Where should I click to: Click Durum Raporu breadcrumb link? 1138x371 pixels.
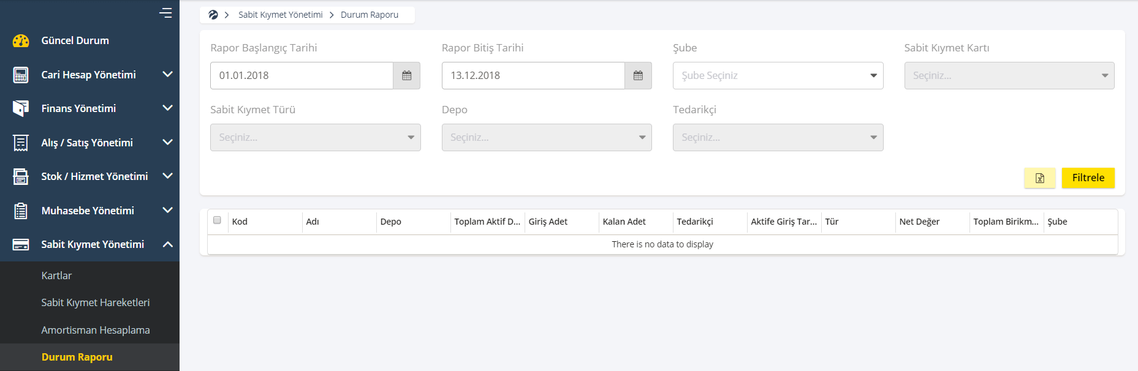[370, 15]
